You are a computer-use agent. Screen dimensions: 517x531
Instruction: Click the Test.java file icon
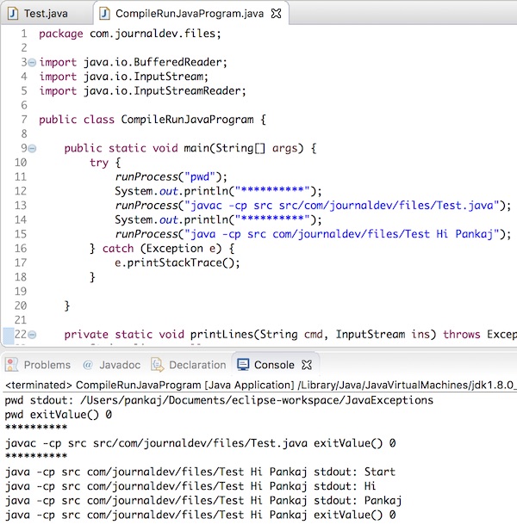13,14
